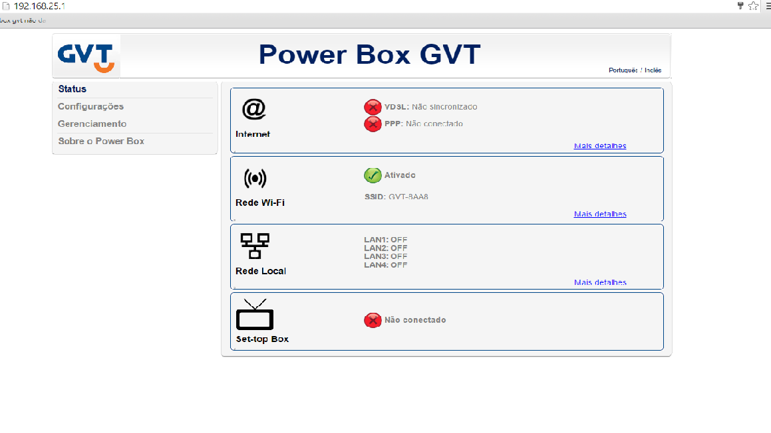
Task: Click the Rede Local label
Action: [261, 271]
